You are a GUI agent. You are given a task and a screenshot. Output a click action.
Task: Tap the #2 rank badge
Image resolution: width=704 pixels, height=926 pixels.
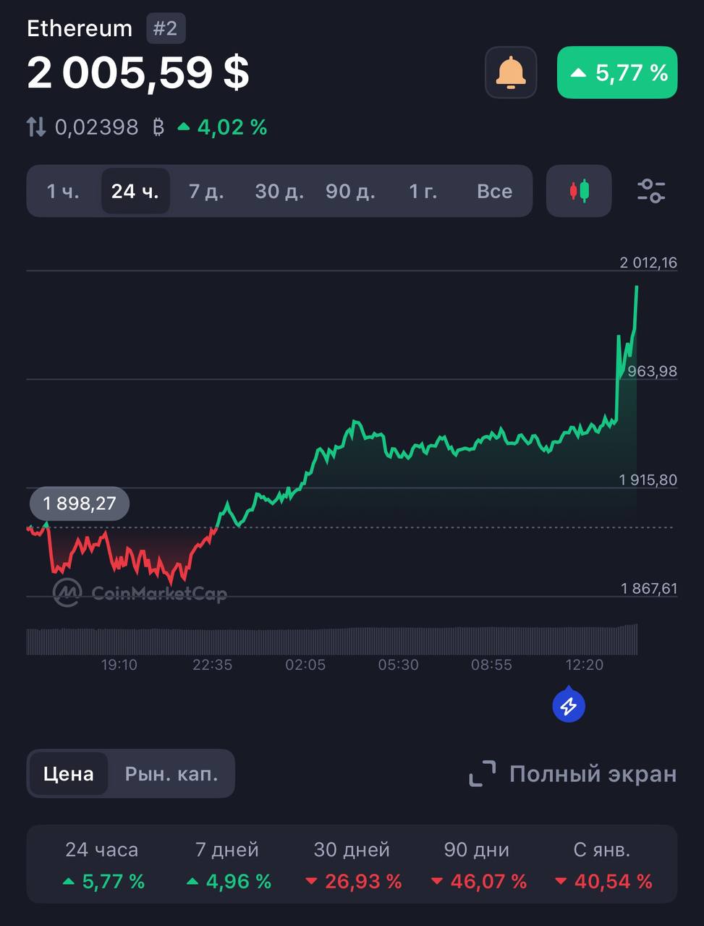click(166, 28)
